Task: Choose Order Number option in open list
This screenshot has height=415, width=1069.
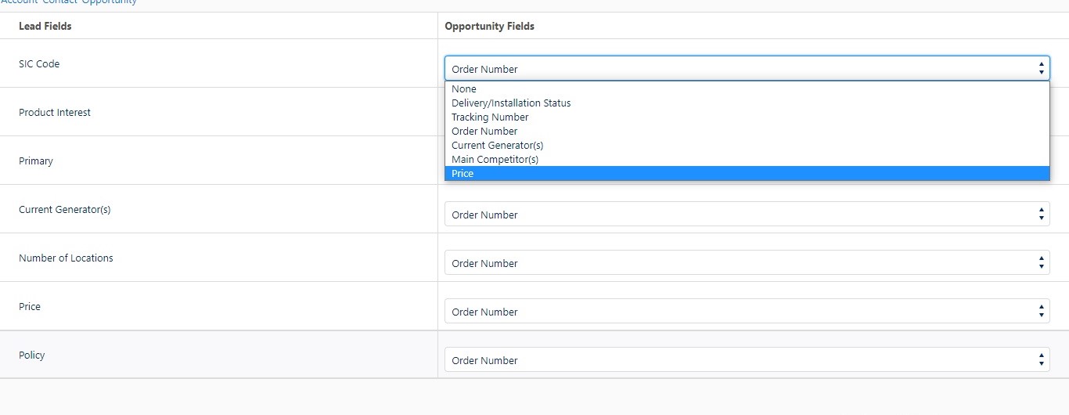Action: 484,132
